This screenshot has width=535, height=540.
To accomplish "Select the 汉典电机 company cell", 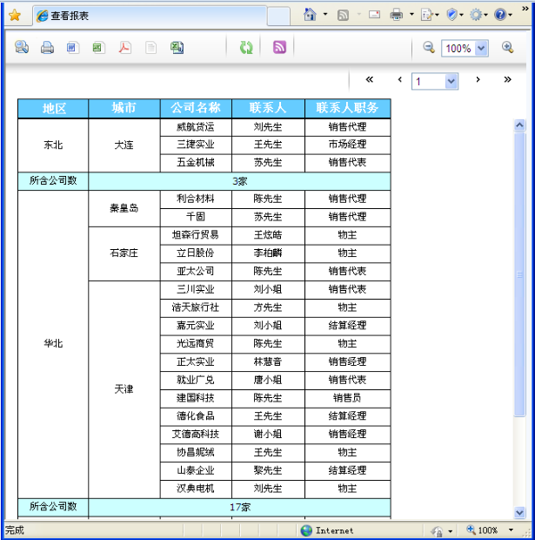I will pyautogui.click(x=196, y=489).
